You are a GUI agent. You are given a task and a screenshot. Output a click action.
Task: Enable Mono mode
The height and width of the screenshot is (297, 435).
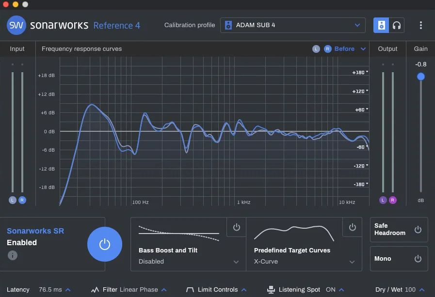point(418,259)
